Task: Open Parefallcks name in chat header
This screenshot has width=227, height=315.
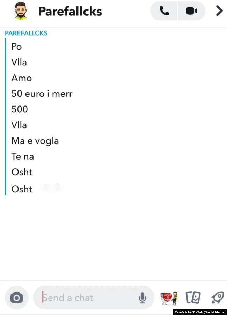Action: (x=70, y=11)
